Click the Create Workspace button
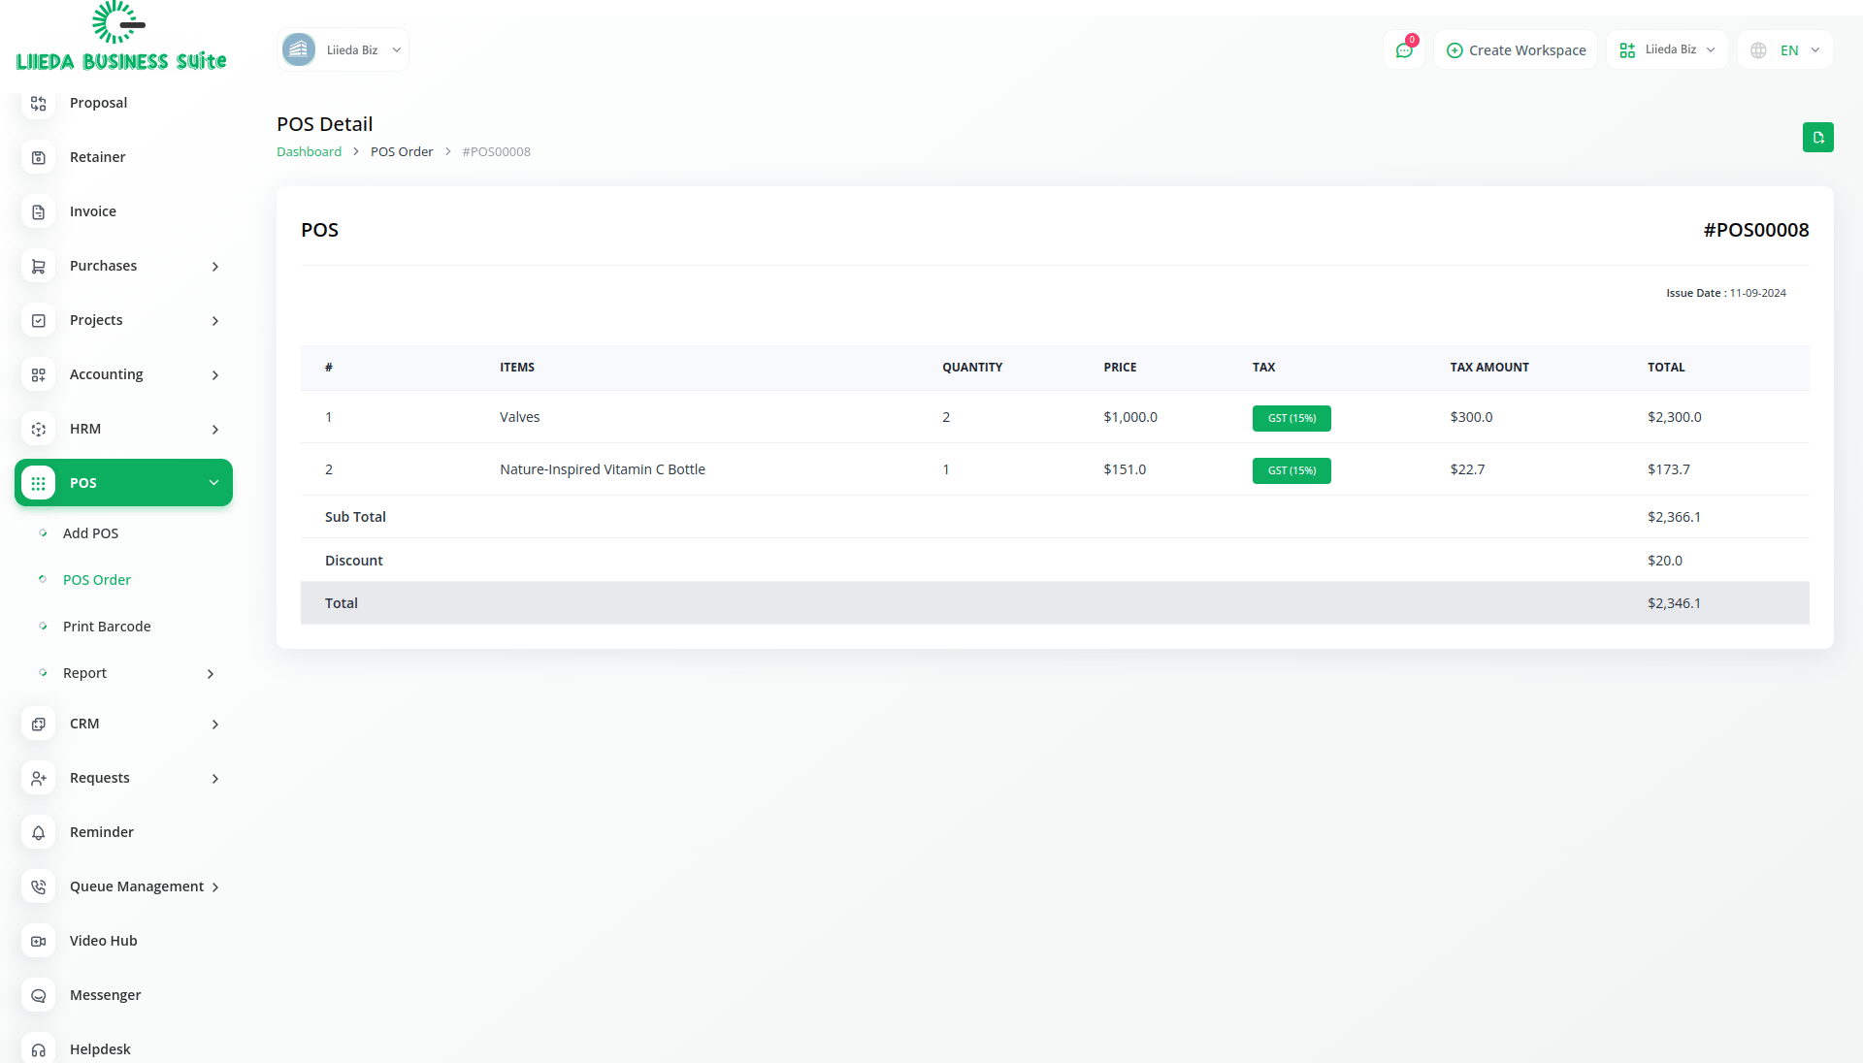Image resolution: width=1863 pixels, height=1063 pixels. pyautogui.click(x=1516, y=50)
